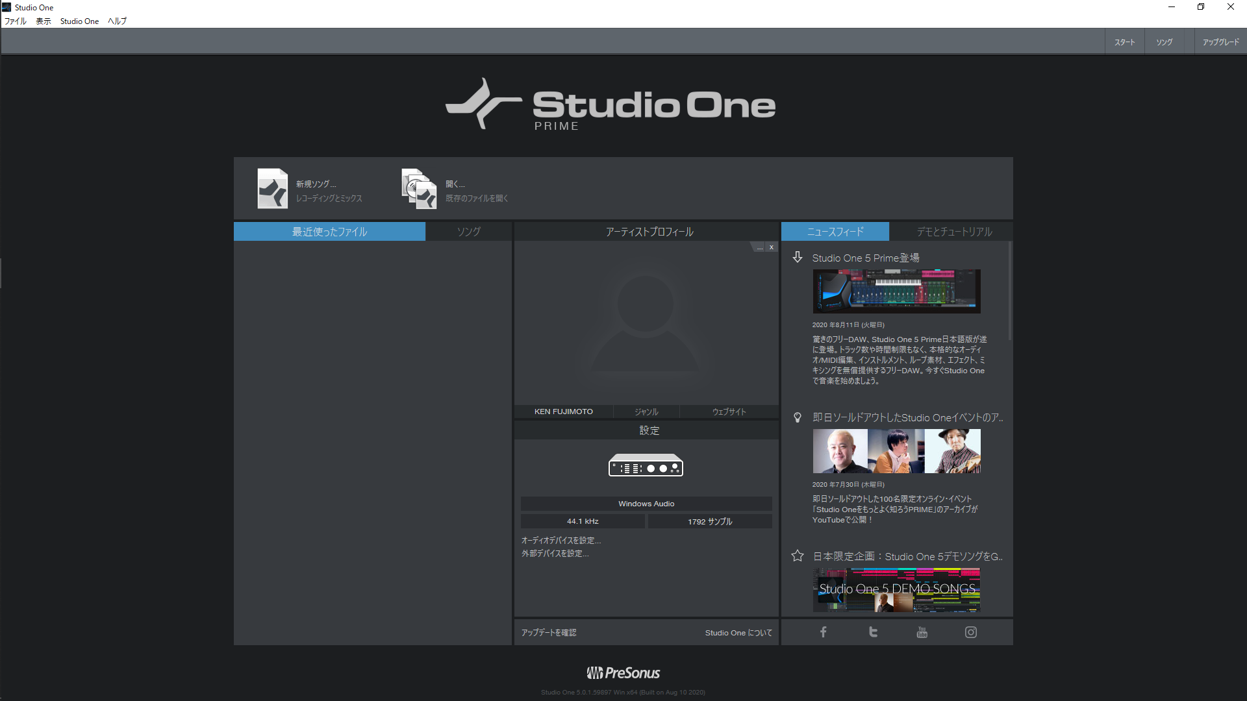Click 外部デバイスを設定... link

pyautogui.click(x=555, y=554)
